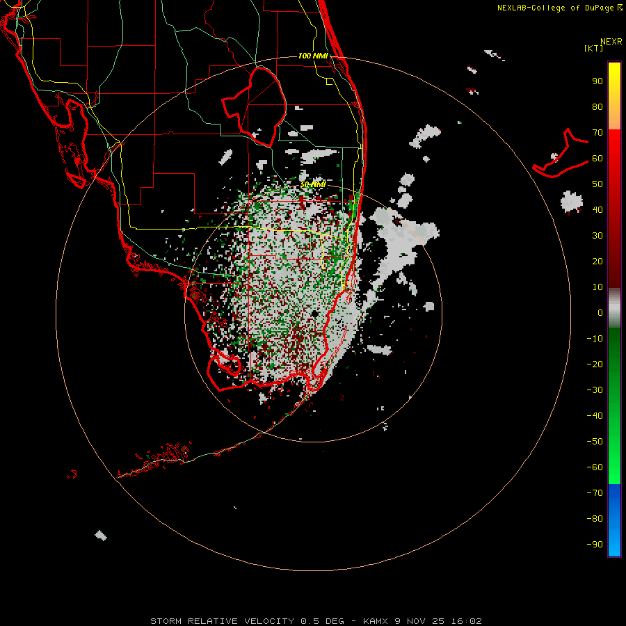Viewport: 626px width, 626px height.
Task: Select the 50 value on velocity scale
Action: pos(597,184)
